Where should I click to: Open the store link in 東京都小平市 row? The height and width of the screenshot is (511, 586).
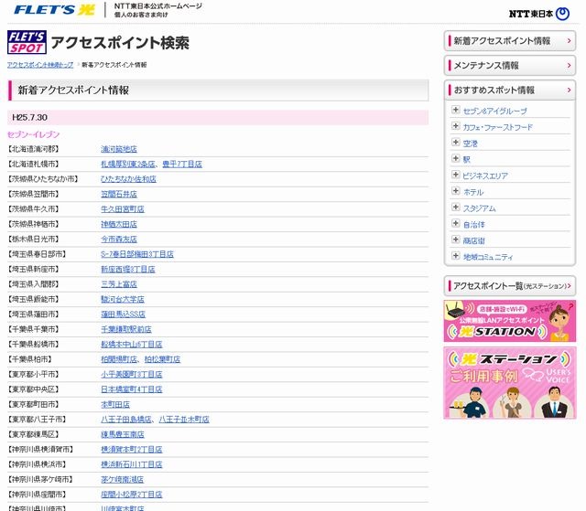click(132, 375)
